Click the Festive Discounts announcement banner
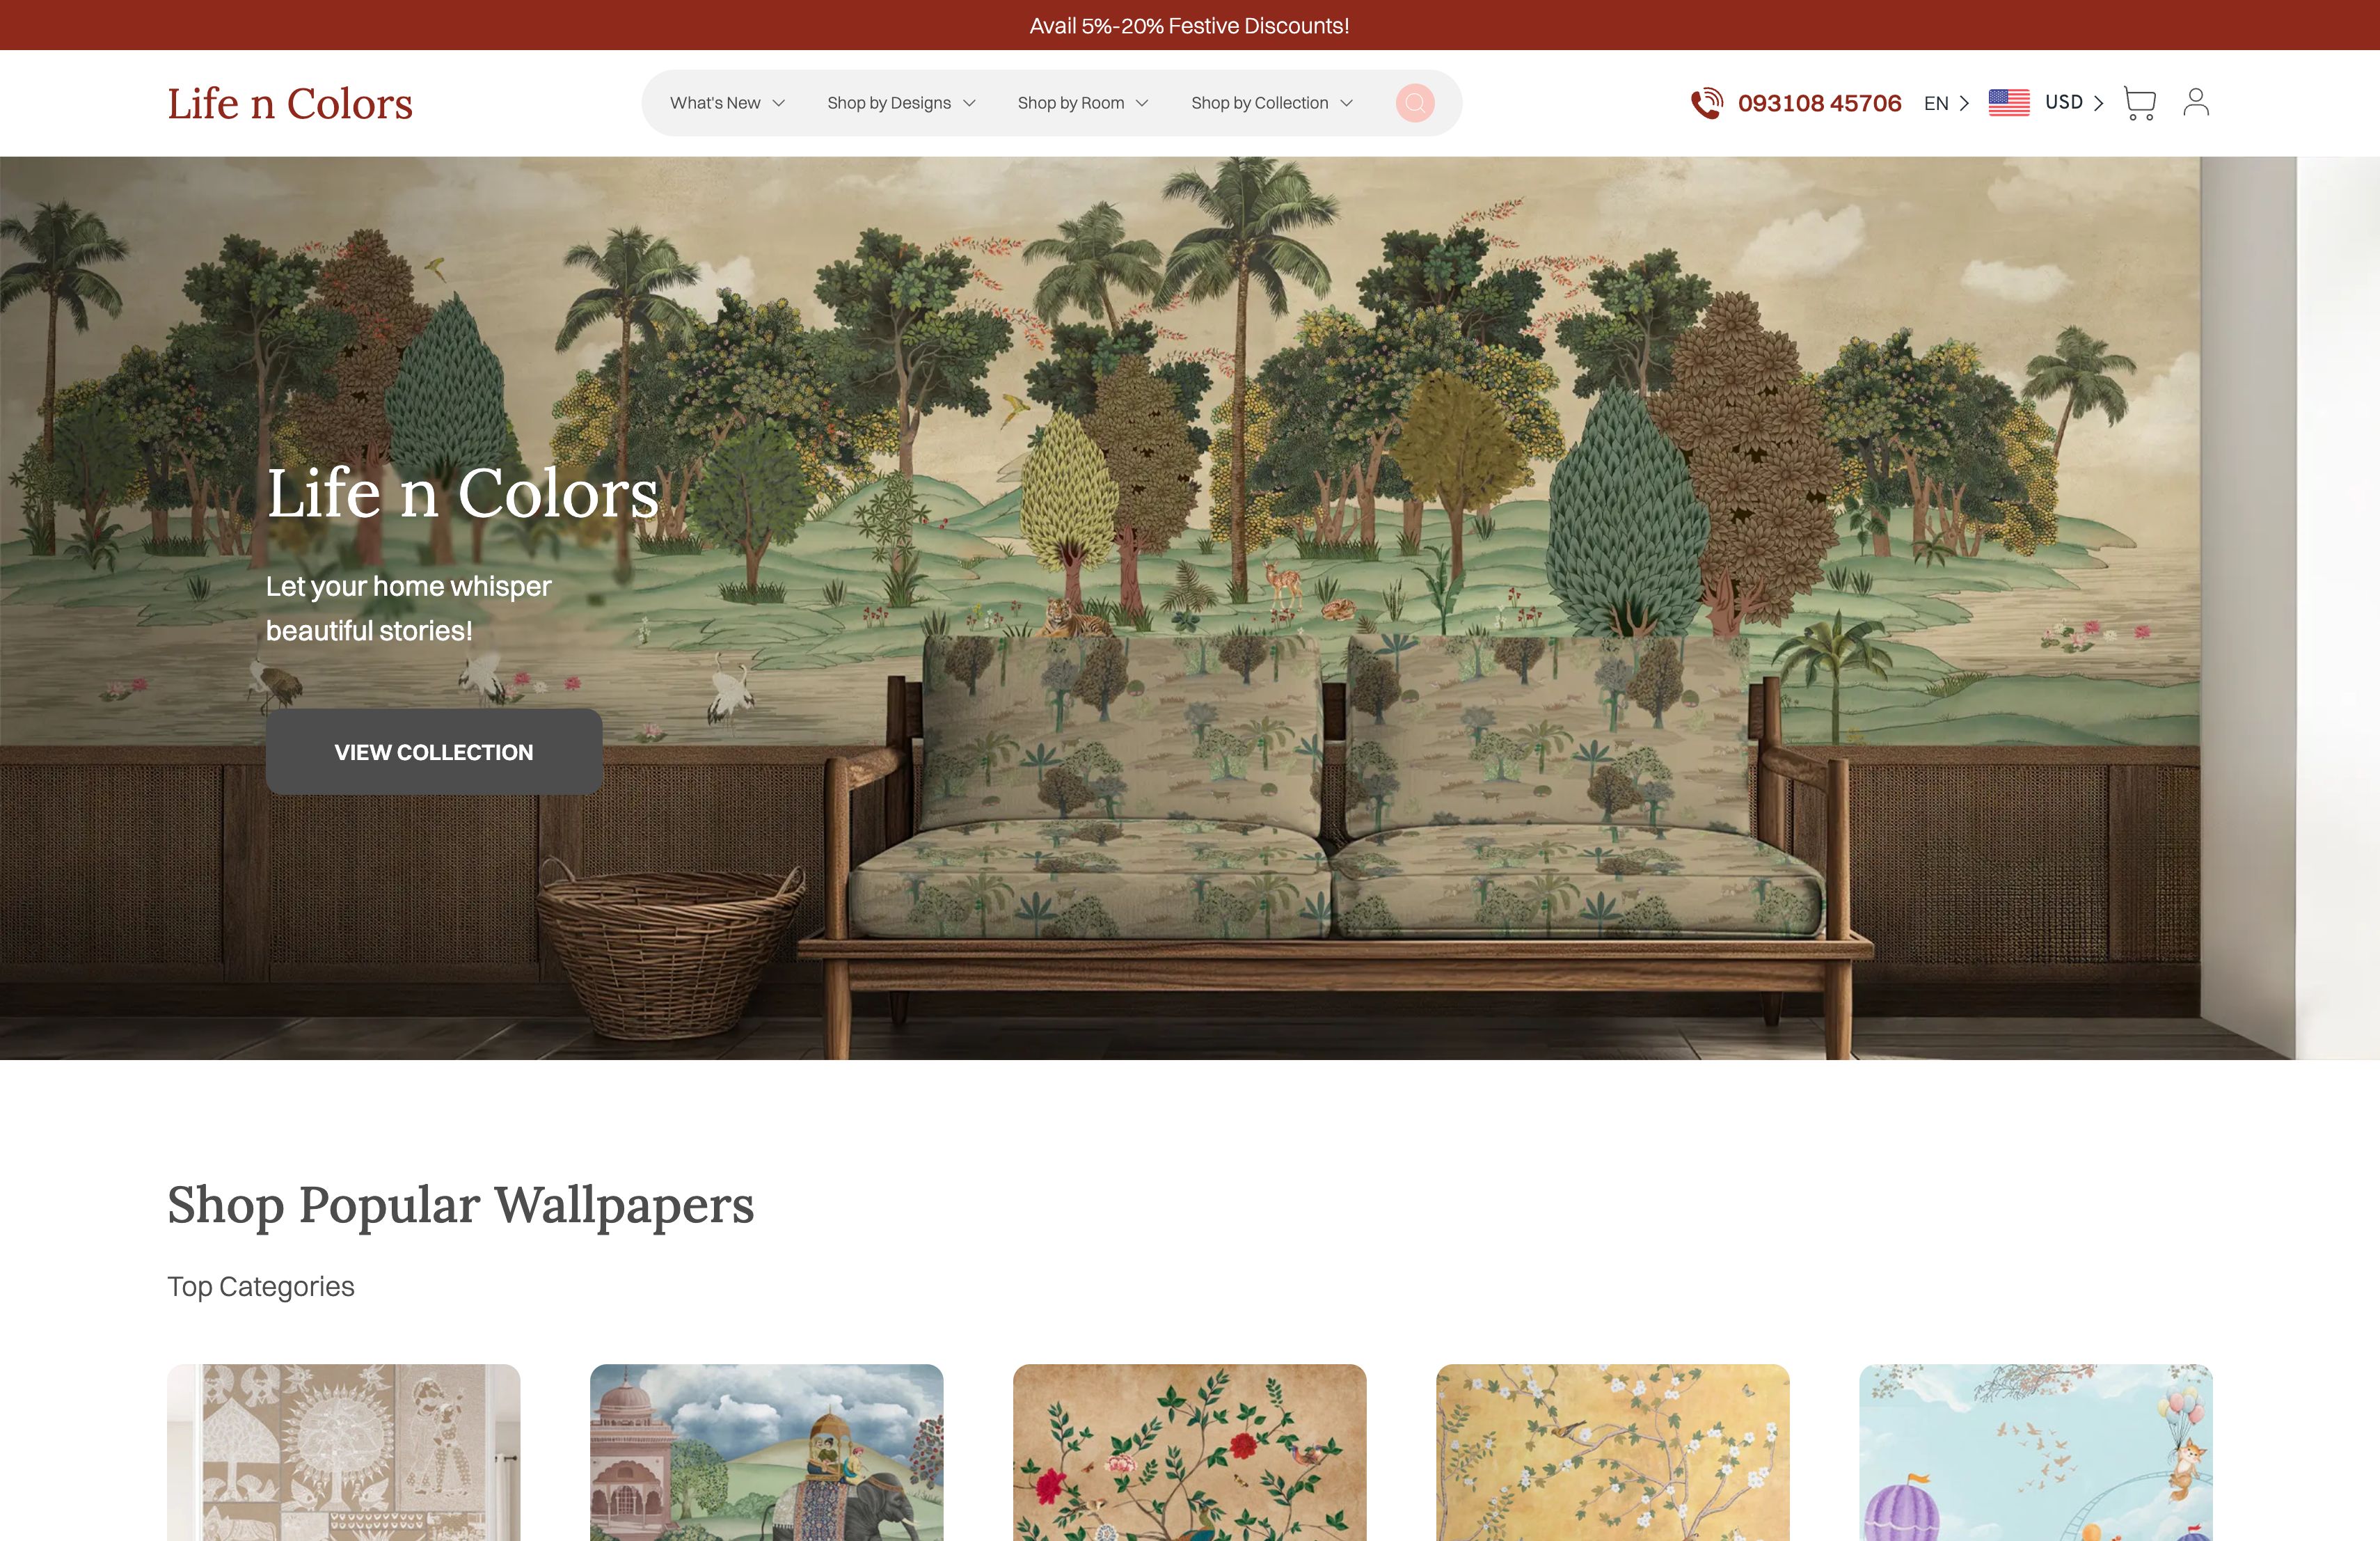The image size is (2380, 1541). (1190, 25)
